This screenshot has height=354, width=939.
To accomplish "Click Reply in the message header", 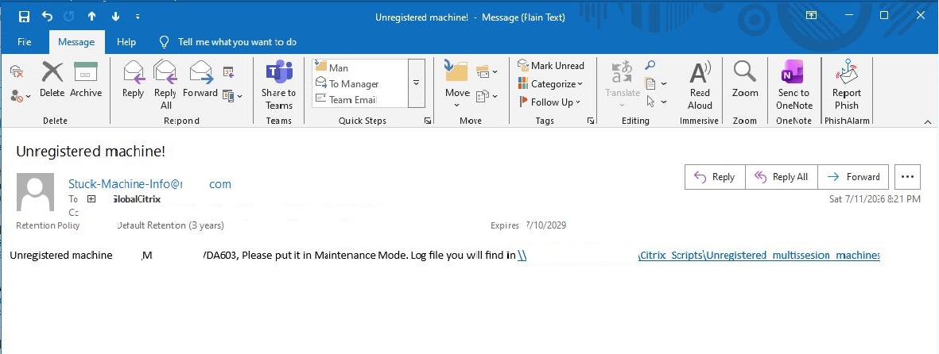I will tap(715, 177).
